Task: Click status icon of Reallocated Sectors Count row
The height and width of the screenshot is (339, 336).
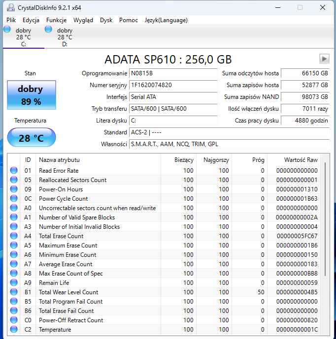Action: tap(14, 180)
